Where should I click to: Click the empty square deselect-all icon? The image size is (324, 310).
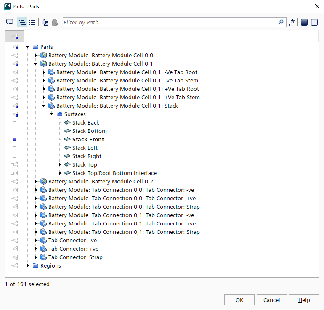314,22
